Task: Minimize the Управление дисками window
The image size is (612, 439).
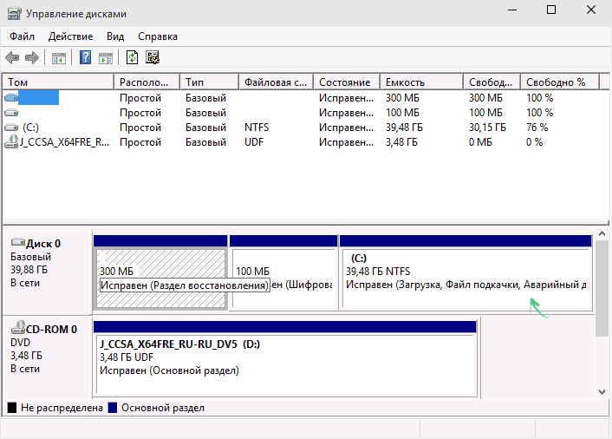Action: [x=512, y=10]
